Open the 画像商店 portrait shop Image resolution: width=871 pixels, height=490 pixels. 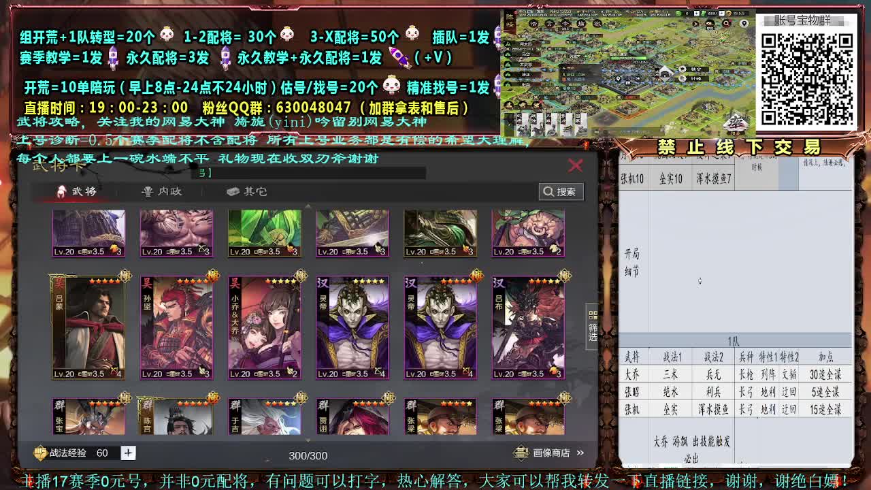(x=550, y=453)
